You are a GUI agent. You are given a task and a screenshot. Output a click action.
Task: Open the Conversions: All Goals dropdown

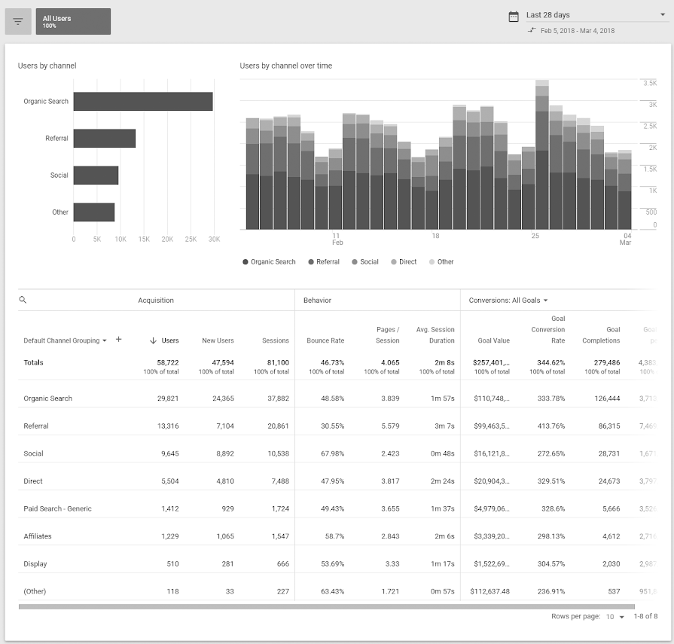tap(508, 301)
